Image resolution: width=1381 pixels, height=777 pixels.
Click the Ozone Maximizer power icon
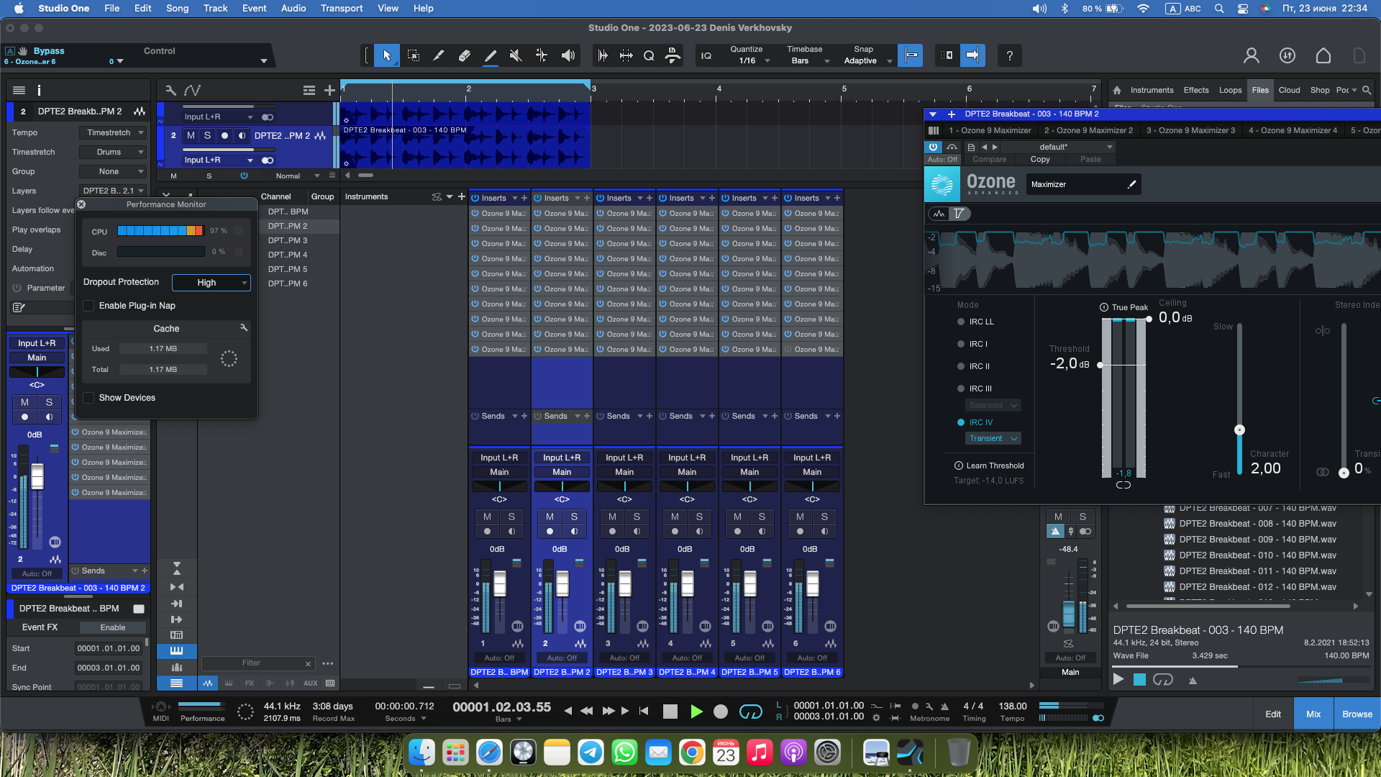coord(933,147)
